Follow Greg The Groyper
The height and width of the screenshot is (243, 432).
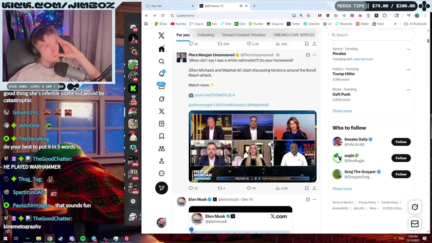tap(401, 174)
